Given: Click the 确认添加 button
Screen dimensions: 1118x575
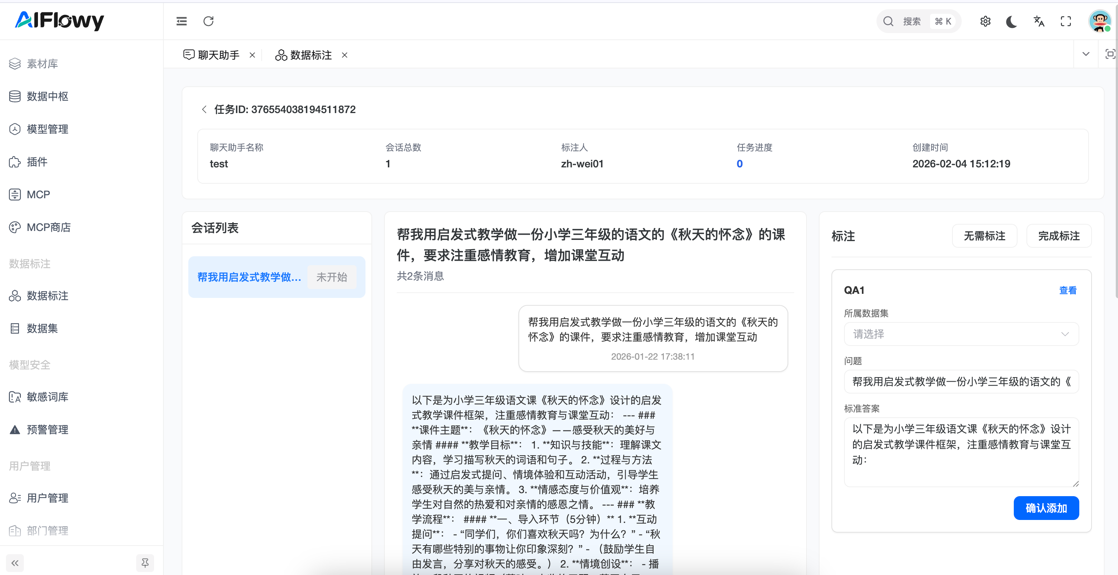Looking at the screenshot, I should point(1046,508).
